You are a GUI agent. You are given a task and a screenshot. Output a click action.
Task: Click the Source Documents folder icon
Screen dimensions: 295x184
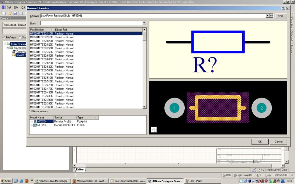tap(11, 48)
